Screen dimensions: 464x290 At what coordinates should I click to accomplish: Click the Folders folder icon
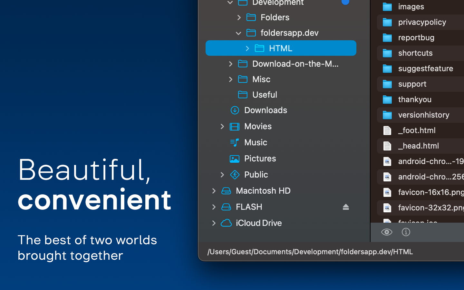pos(251,17)
